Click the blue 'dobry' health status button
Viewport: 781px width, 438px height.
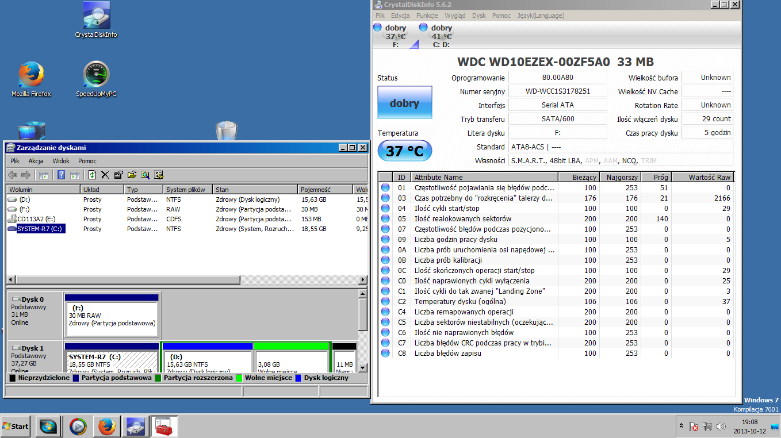point(404,103)
